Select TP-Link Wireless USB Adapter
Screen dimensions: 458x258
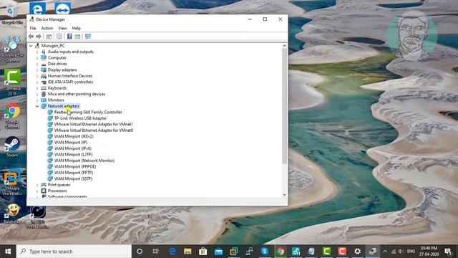point(80,118)
